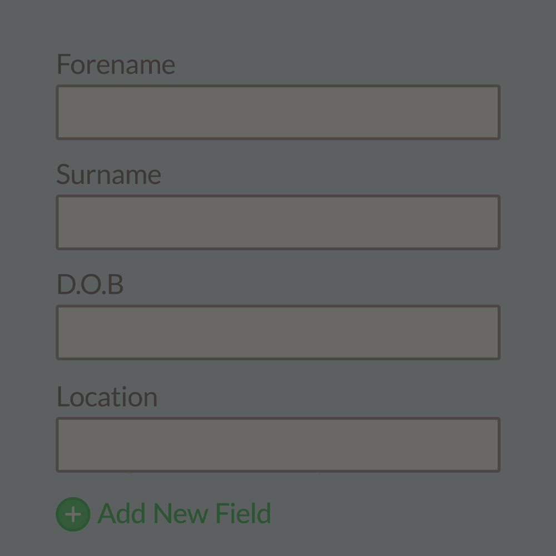Image resolution: width=556 pixels, height=556 pixels.
Task: Select the D.O.B text box
Action: click(278, 332)
